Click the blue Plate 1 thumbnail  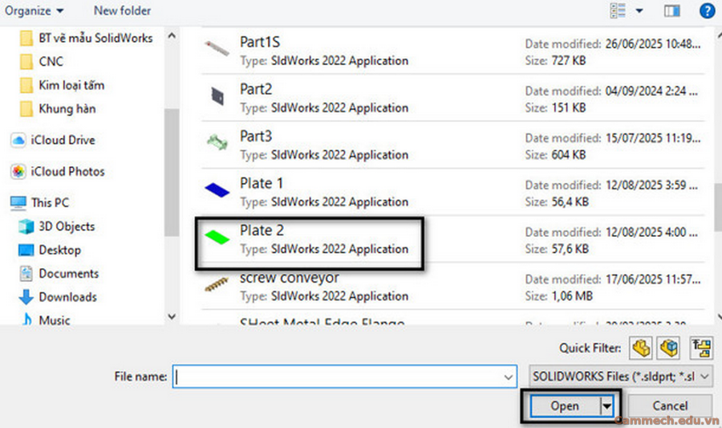217,190
